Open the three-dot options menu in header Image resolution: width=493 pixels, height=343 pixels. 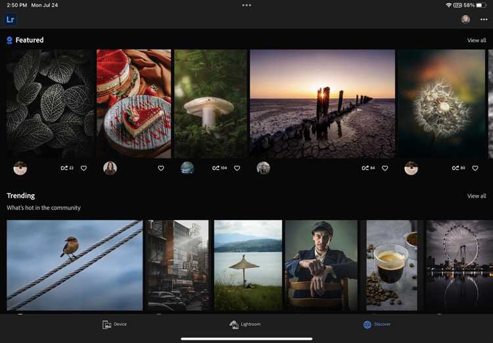[484, 20]
